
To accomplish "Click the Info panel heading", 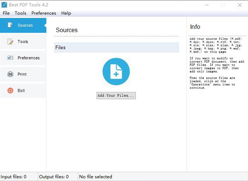I will tap(195, 27).
